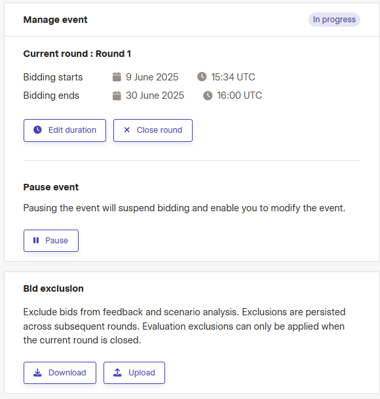Open the Edit duration dialog
380x399 pixels.
click(65, 130)
